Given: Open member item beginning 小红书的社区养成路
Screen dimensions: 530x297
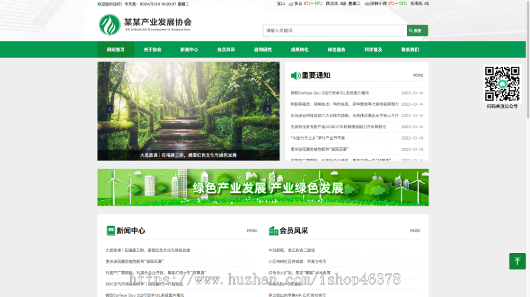Looking at the screenshot, I should coord(297,261).
